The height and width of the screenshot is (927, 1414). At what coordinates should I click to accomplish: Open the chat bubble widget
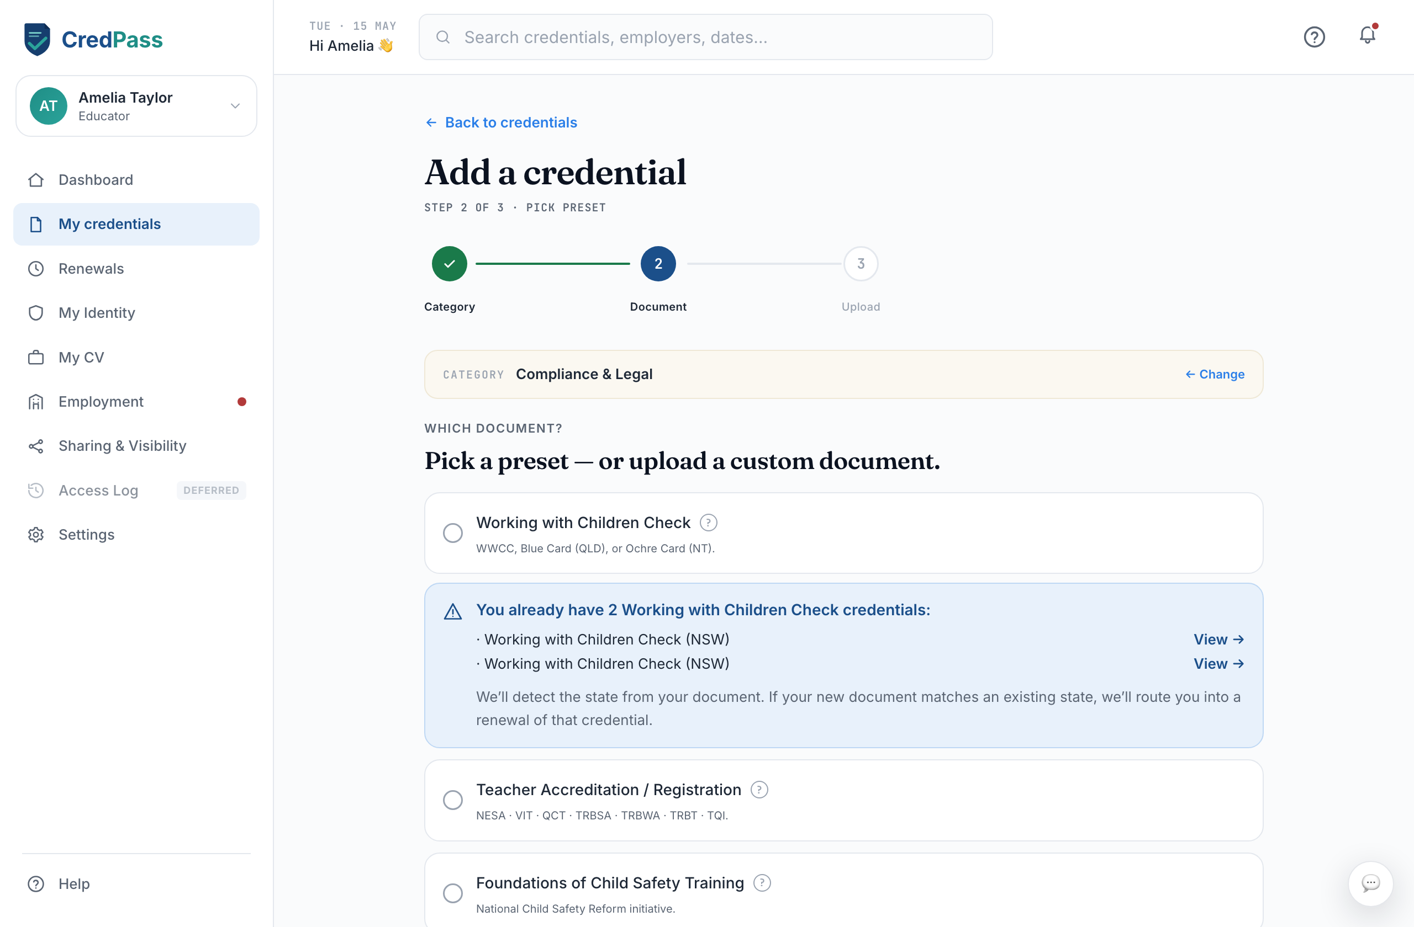[1370, 883]
